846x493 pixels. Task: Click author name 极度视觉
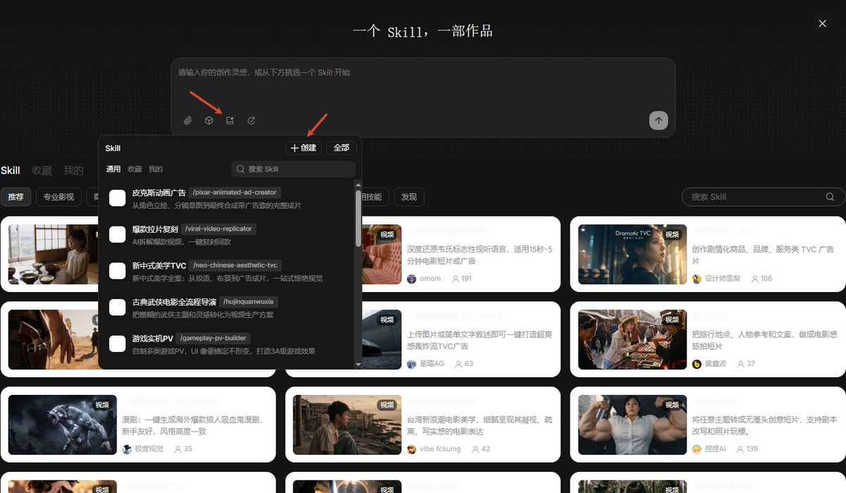149,449
